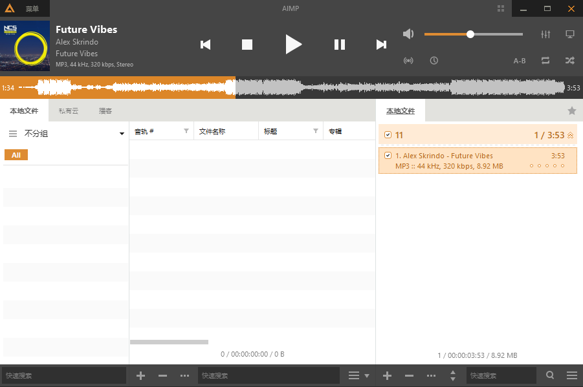Viewport: 583px width, 387px height.
Task: Open the 不分组 grouping dropdown
Action: point(122,134)
